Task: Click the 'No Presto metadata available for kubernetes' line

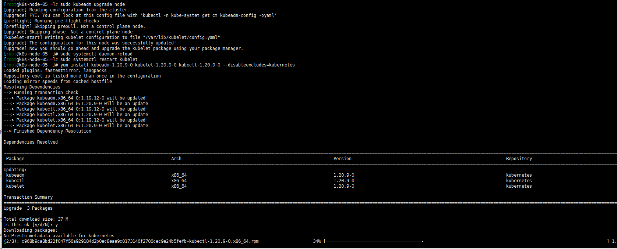Action: pos(59,236)
